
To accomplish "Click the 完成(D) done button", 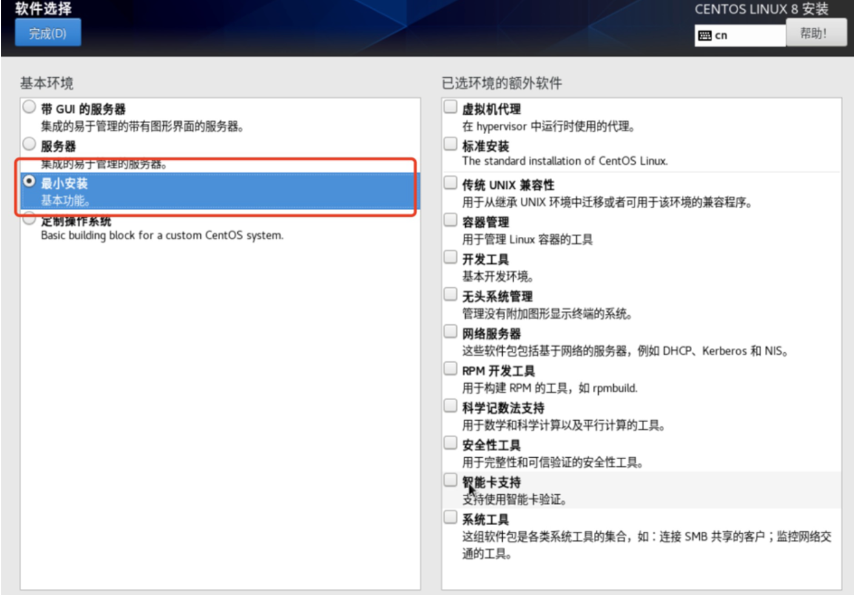I will [x=48, y=33].
